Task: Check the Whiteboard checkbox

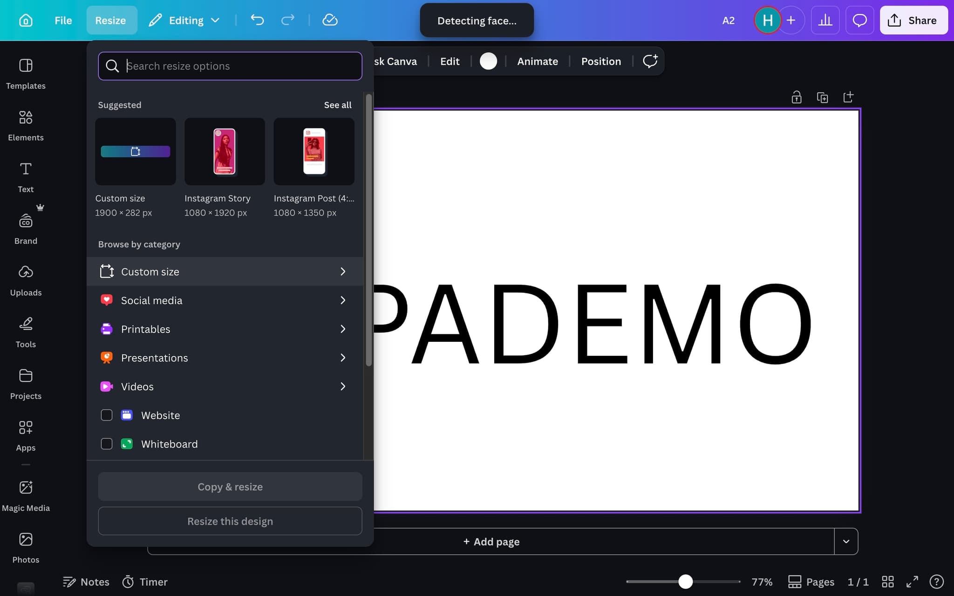Action: tap(107, 444)
